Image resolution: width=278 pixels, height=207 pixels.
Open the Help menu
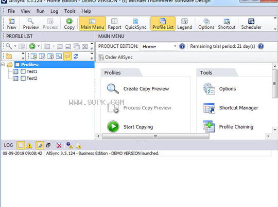click(x=86, y=11)
